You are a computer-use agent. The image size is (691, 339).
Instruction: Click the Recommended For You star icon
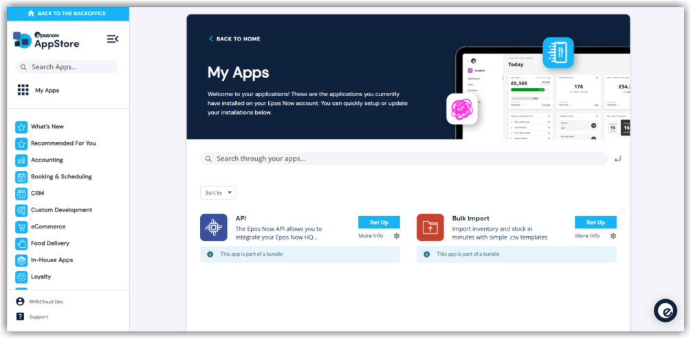[x=21, y=144]
